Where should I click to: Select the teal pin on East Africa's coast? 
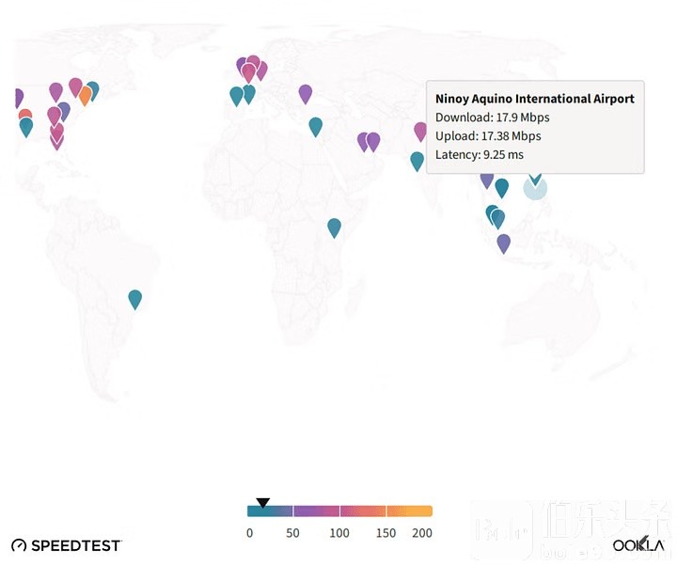pyautogui.click(x=334, y=227)
